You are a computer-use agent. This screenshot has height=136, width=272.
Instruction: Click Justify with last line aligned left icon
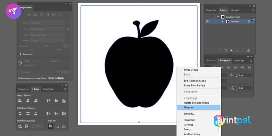[x=229, y=67]
